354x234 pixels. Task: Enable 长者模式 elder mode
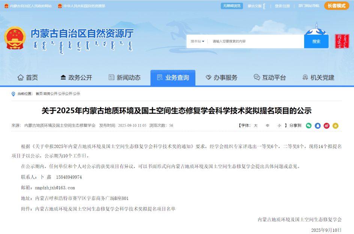(x=336, y=6)
